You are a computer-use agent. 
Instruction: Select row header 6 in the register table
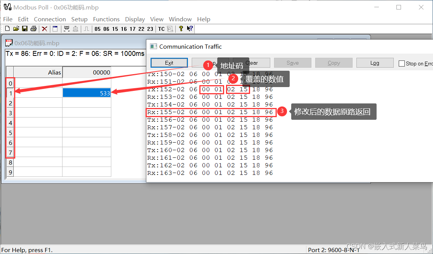tap(10, 143)
